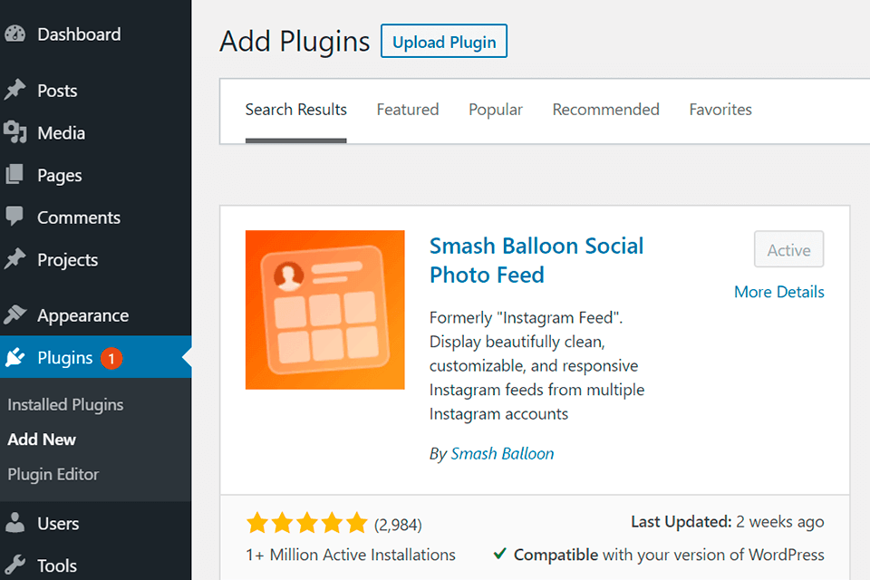The height and width of the screenshot is (580, 870).
Task: Go to the Favorites tab
Action: pos(720,110)
